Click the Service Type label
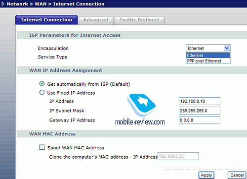The width and height of the screenshot is (247, 179). 52,57
